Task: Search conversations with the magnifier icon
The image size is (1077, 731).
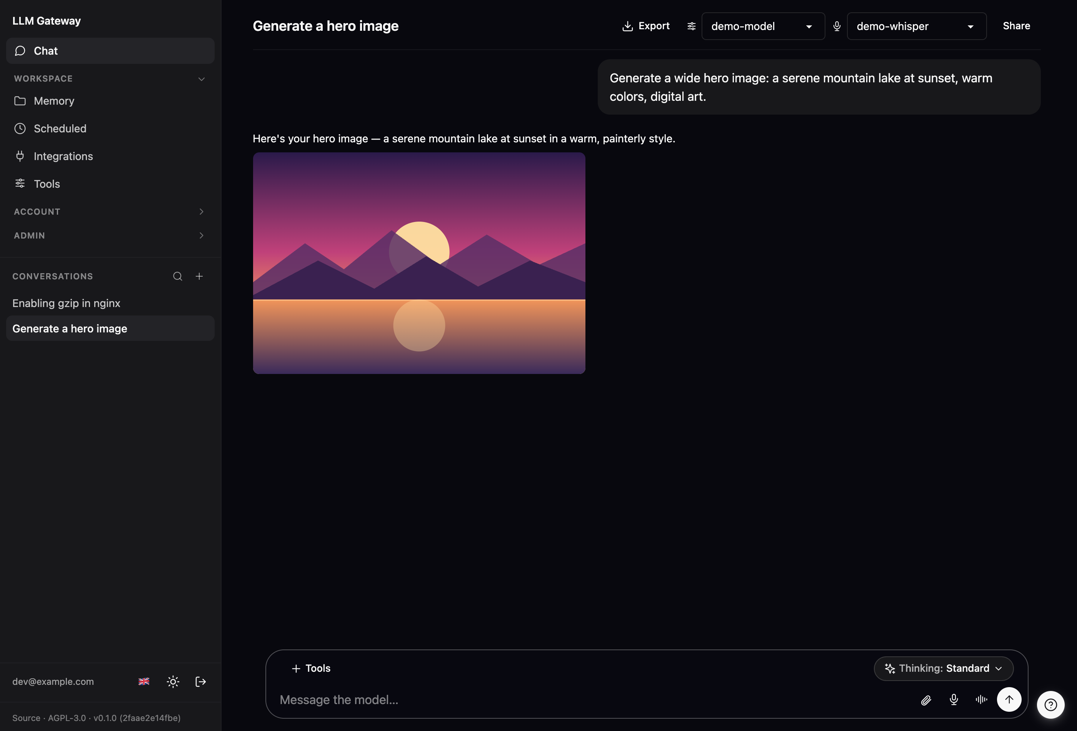Action: tap(177, 276)
